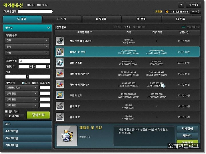The image size is (206, 154).
Task: Click the 페츄리 꽃 오일 row icon
Action: (60, 52)
